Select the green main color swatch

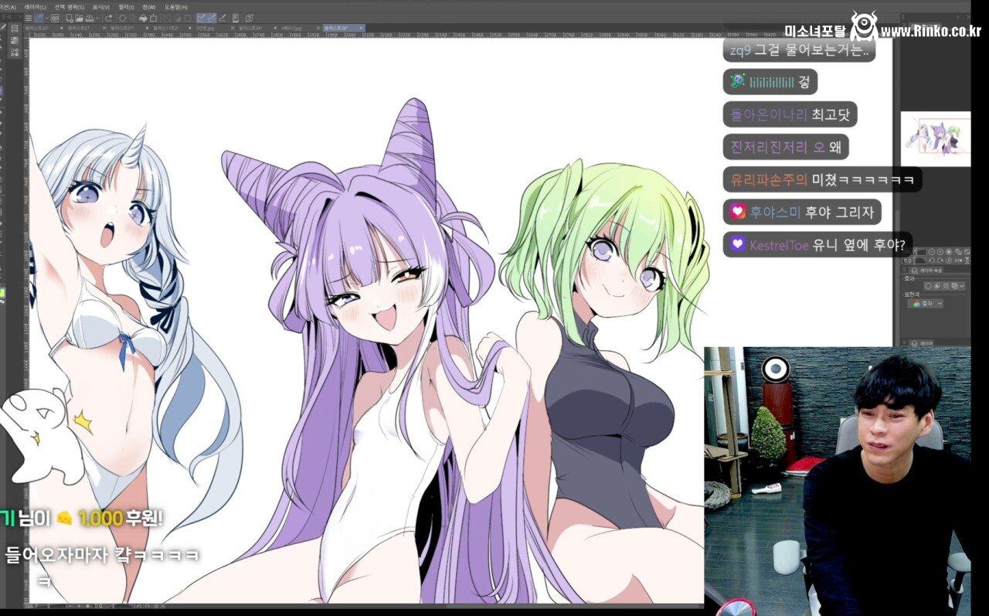coord(2,294)
